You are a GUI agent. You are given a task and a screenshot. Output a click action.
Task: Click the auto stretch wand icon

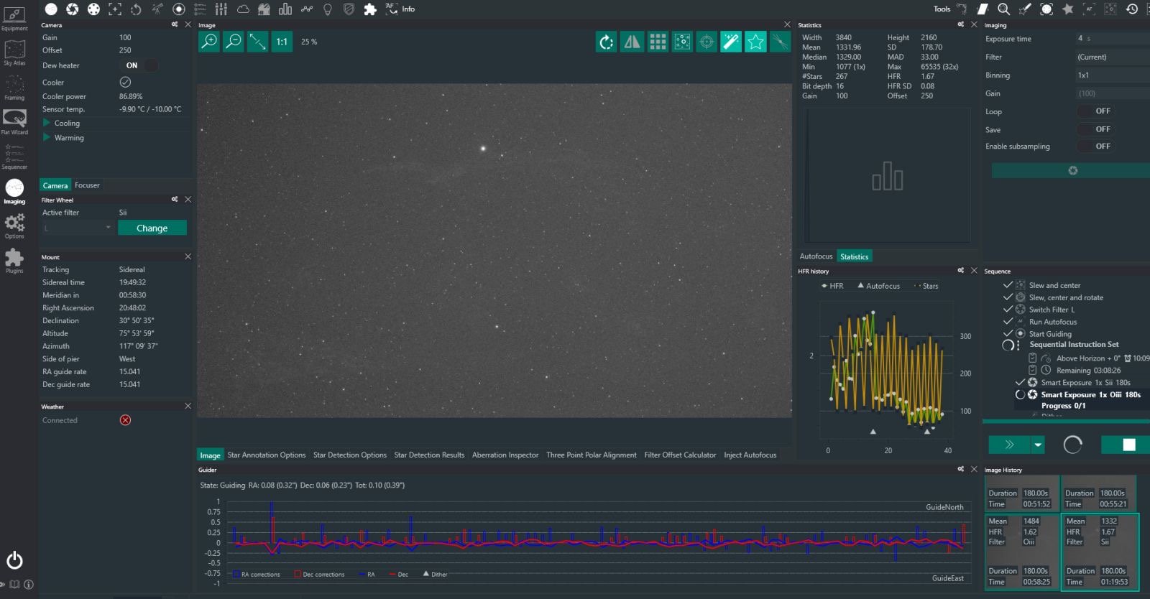(x=731, y=42)
